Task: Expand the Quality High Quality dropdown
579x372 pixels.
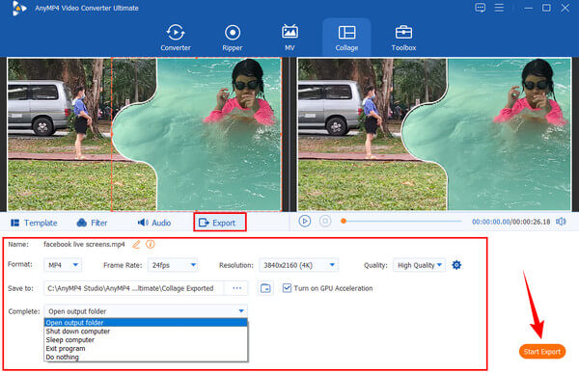Action: 419,265
